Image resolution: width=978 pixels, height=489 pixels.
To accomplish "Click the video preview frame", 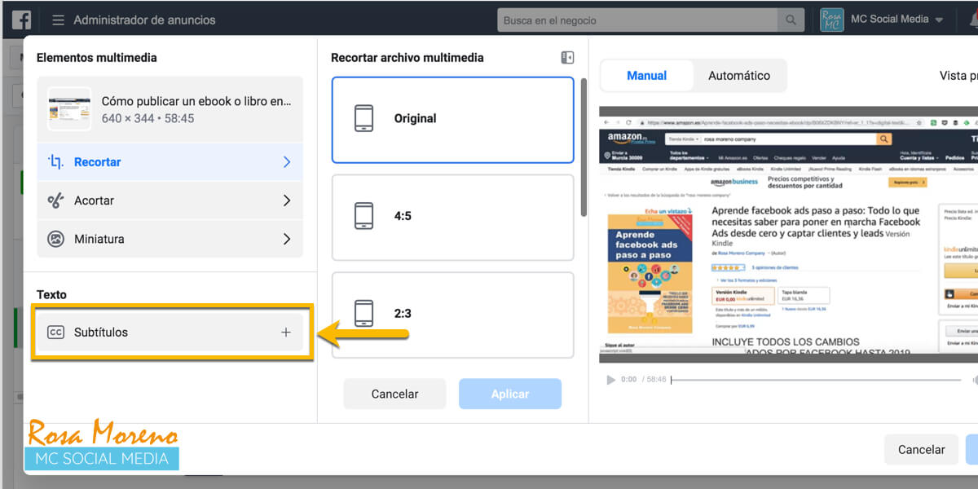I will (x=788, y=235).
